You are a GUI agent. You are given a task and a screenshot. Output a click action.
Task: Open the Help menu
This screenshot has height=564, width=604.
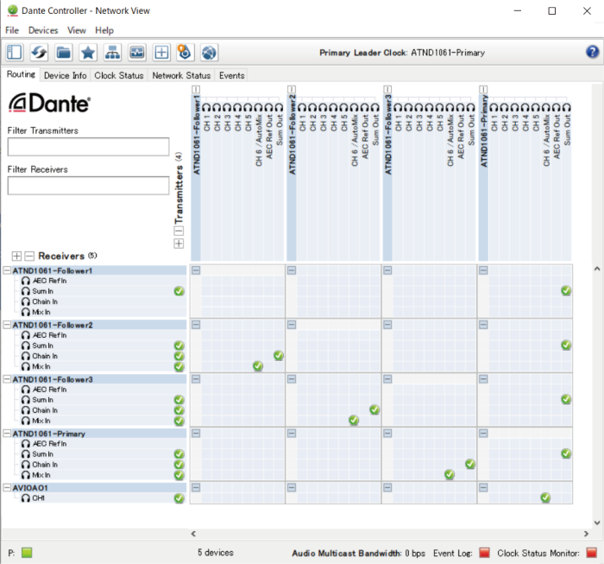click(x=104, y=30)
